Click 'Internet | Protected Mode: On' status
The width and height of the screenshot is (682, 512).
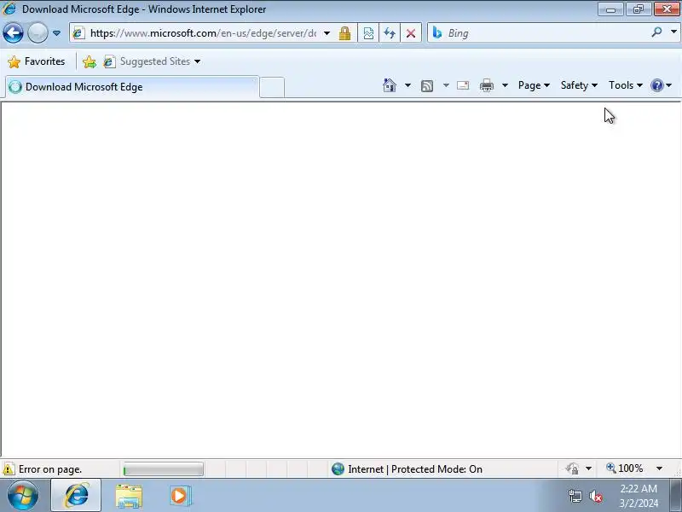[407, 468]
